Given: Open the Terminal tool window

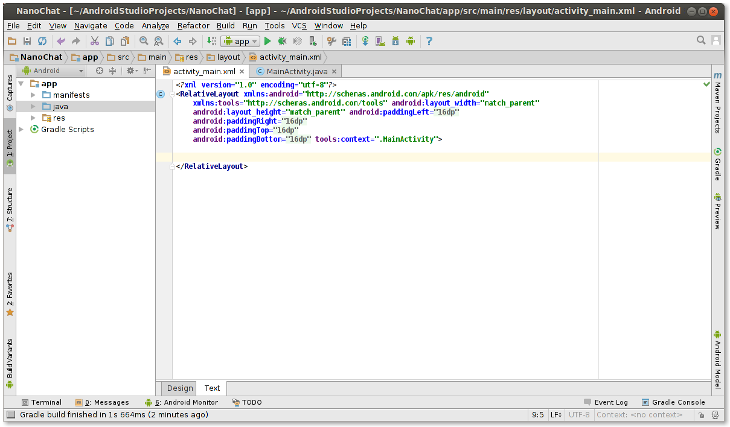Looking at the screenshot, I should 41,402.
